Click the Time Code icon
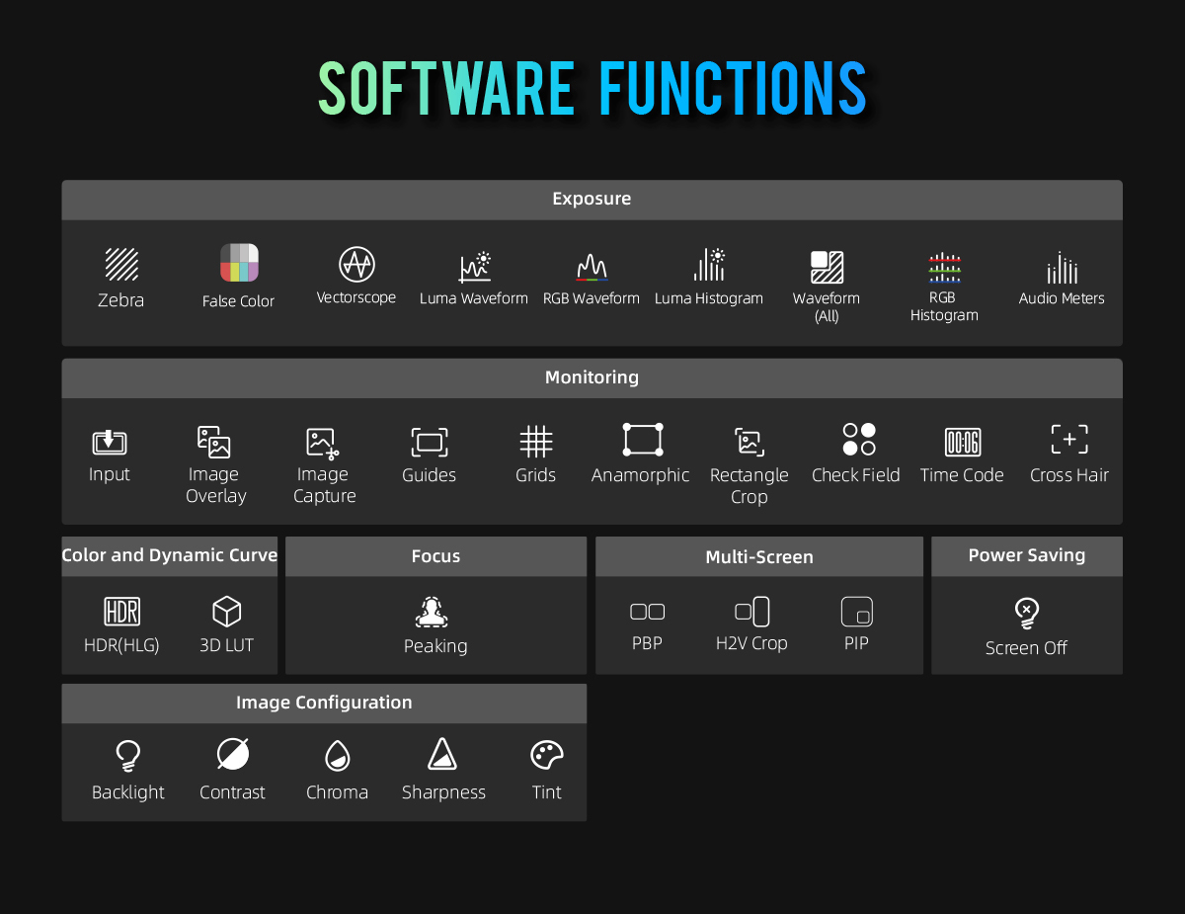 point(962,442)
